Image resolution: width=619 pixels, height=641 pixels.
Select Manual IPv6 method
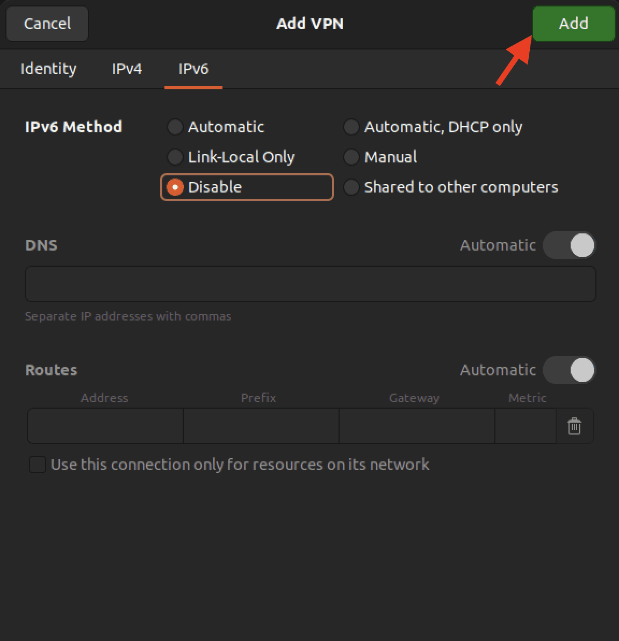[x=351, y=157]
